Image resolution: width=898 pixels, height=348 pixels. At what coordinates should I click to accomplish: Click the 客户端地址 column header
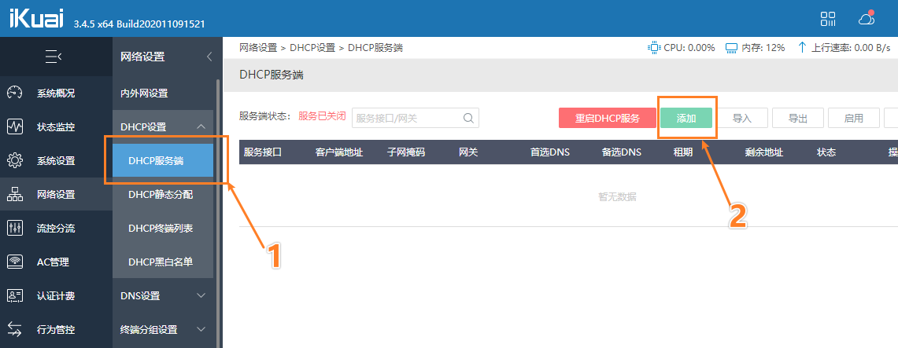tap(339, 152)
